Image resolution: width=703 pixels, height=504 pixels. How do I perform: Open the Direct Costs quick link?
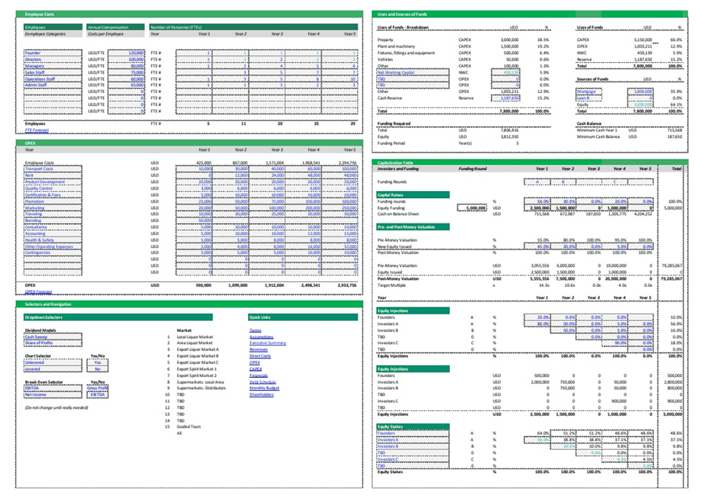tap(260, 356)
